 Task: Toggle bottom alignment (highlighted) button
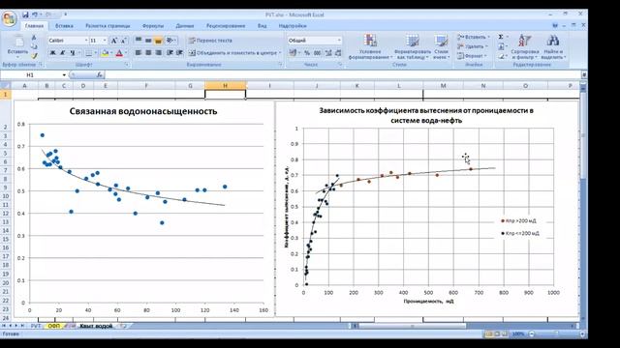158,40
